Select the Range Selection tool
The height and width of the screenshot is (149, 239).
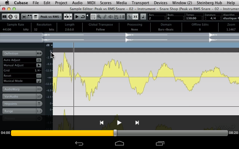(93, 17)
